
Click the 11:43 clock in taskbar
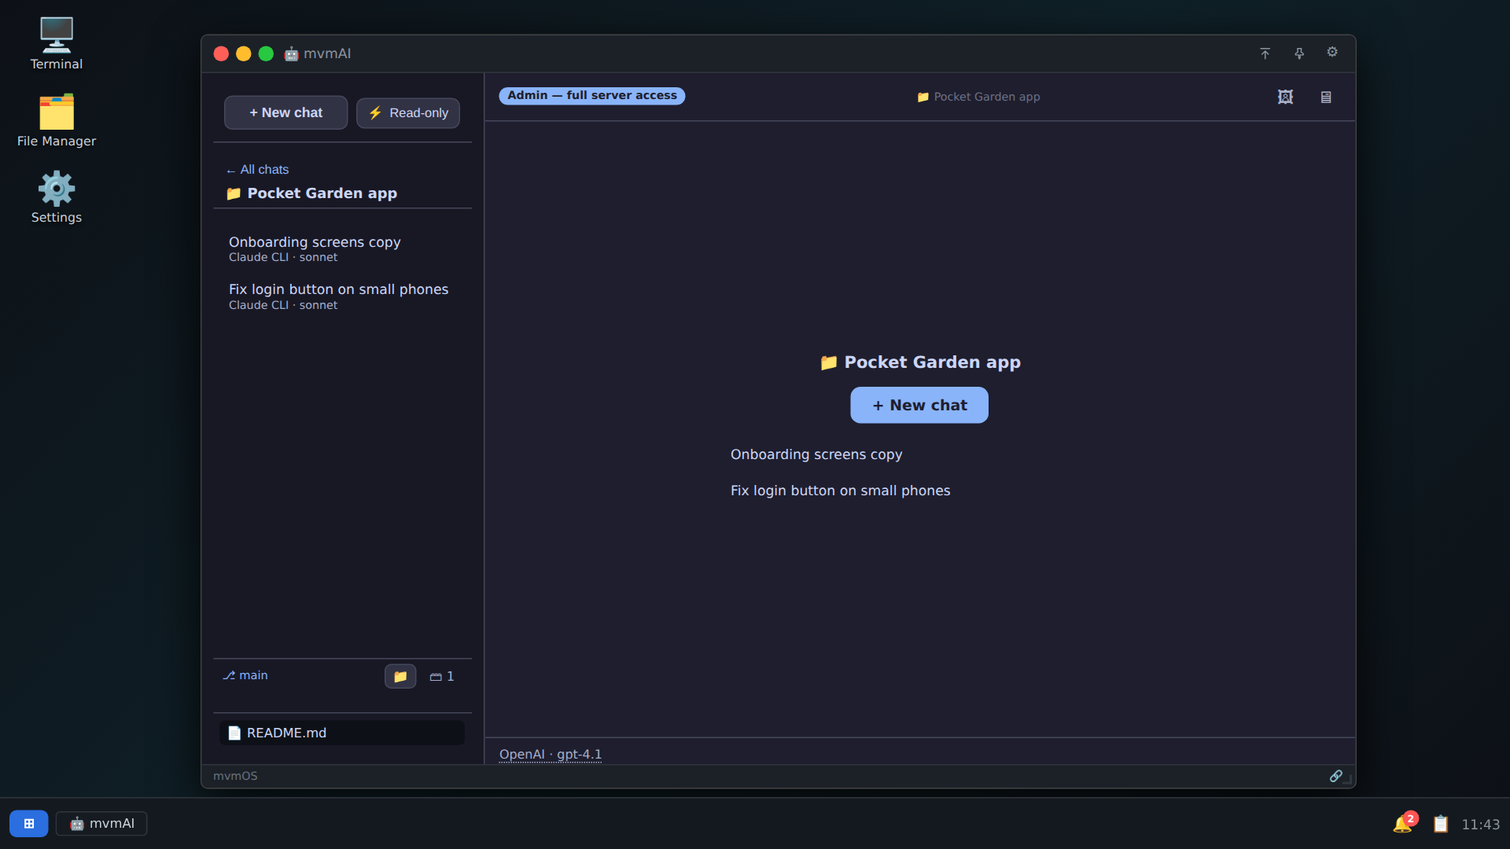click(x=1480, y=825)
